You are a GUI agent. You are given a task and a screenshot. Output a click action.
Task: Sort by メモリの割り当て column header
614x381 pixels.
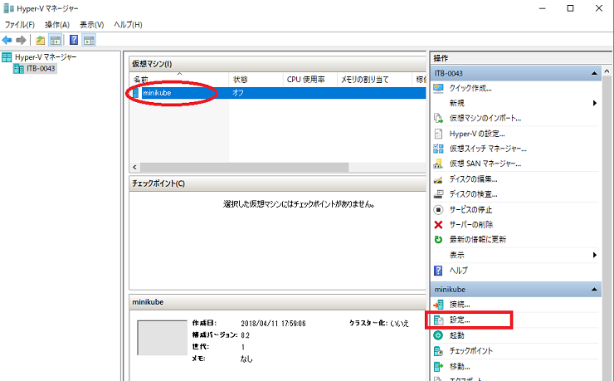(x=374, y=80)
